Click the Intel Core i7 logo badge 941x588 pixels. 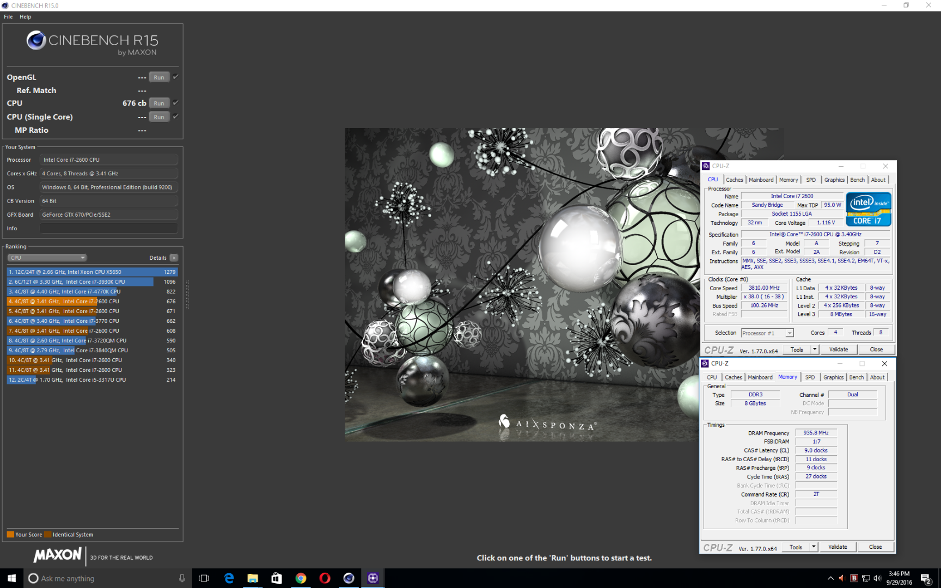[868, 209]
